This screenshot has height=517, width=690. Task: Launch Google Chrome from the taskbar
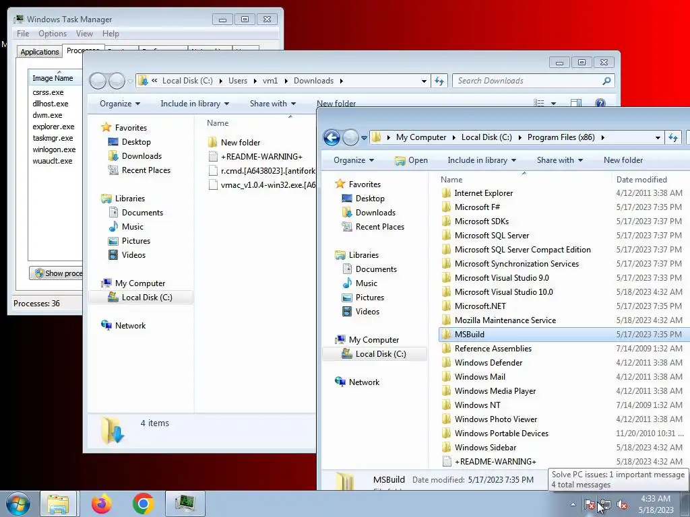(143, 504)
